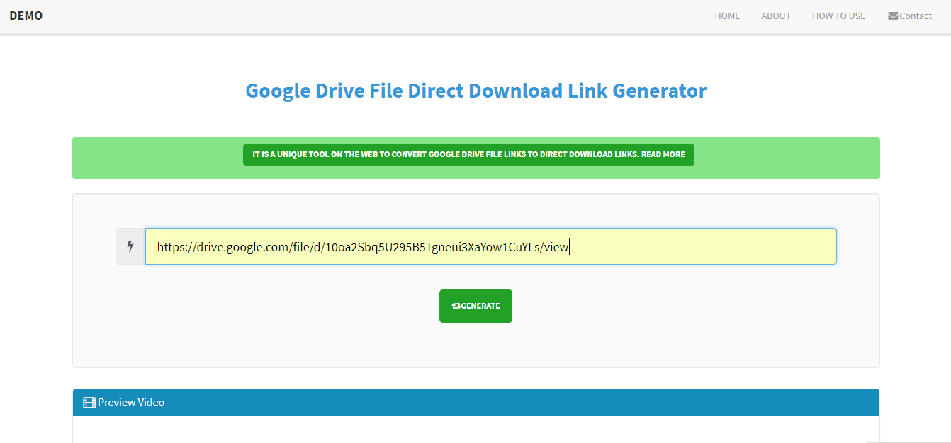Click the envelope icon next to Contact

click(x=893, y=16)
